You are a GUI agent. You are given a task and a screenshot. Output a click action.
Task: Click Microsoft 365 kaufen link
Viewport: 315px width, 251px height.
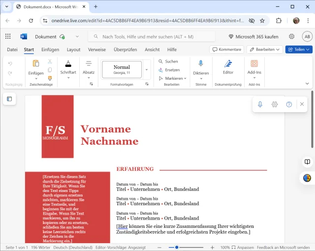[x=253, y=37]
